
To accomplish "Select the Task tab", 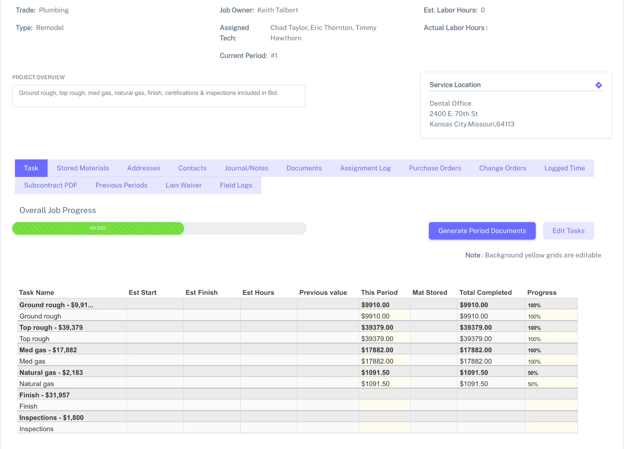I will click(x=31, y=168).
